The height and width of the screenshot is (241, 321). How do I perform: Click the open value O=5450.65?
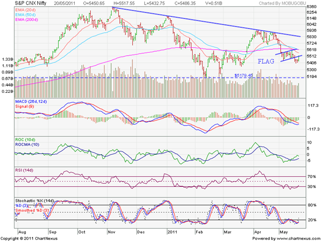(94, 4)
